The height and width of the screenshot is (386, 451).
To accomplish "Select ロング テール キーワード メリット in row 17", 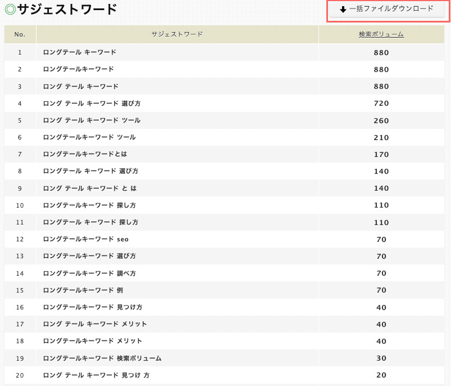I will (95, 324).
